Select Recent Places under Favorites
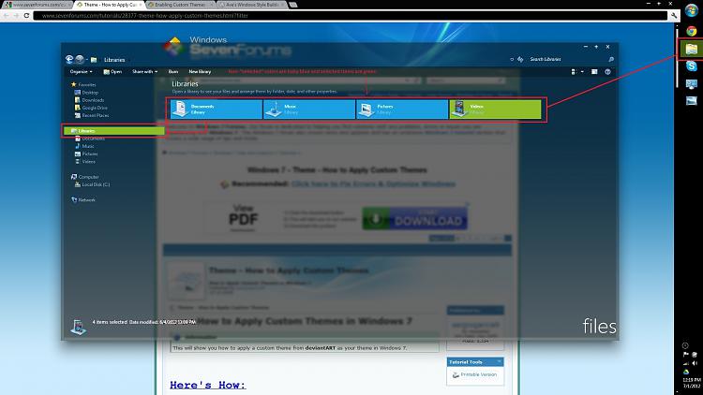The height and width of the screenshot is (395, 703). pos(92,115)
